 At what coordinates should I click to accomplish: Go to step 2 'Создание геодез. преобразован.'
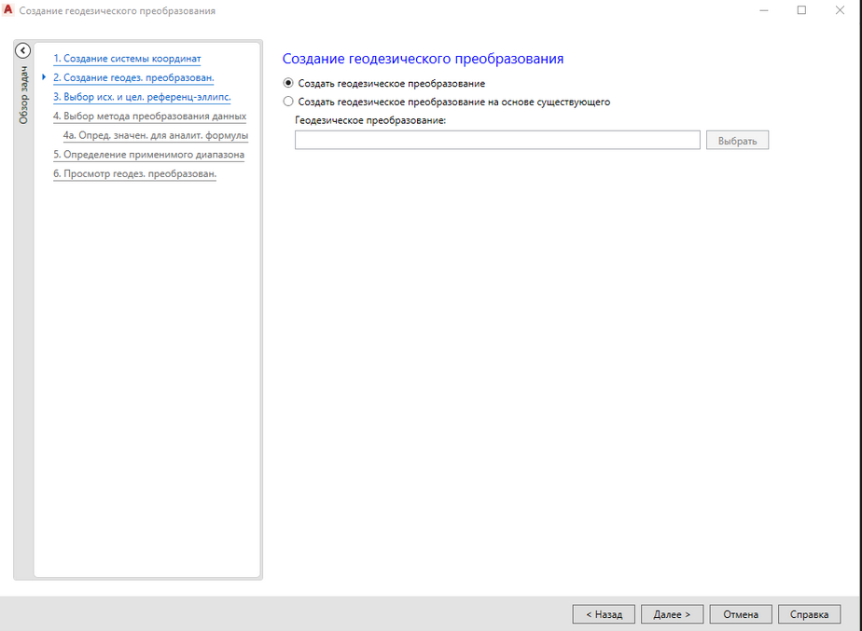(x=133, y=77)
